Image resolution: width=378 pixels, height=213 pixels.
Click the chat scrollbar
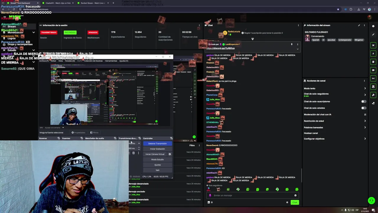click(301, 175)
